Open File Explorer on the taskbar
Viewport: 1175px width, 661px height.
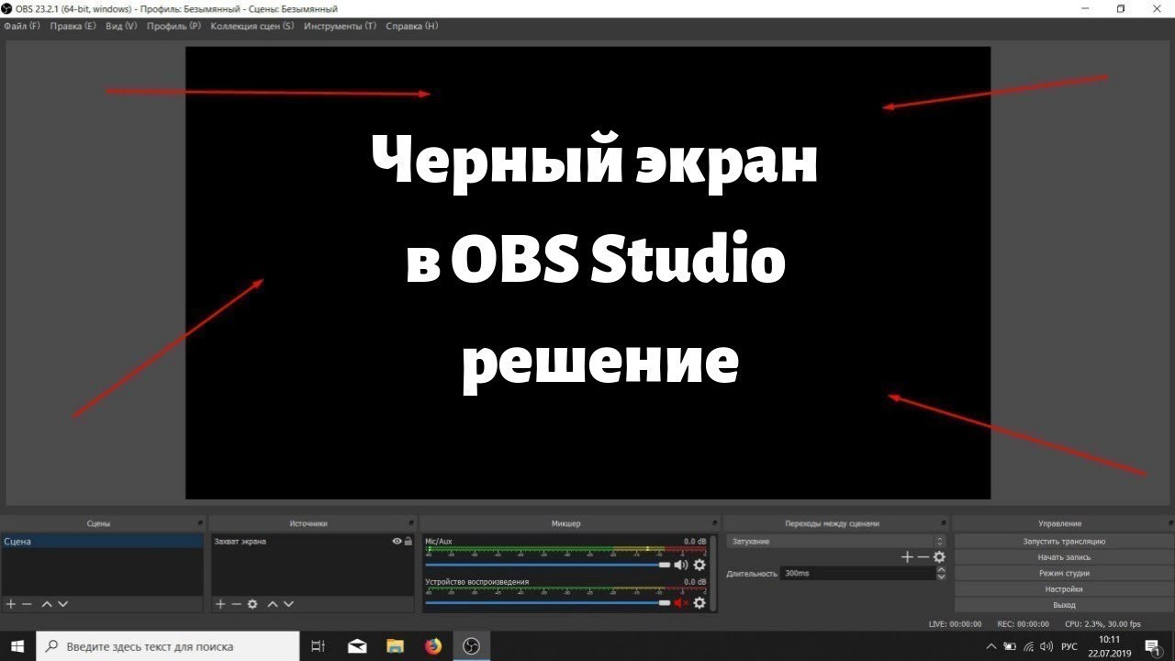(x=395, y=646)
